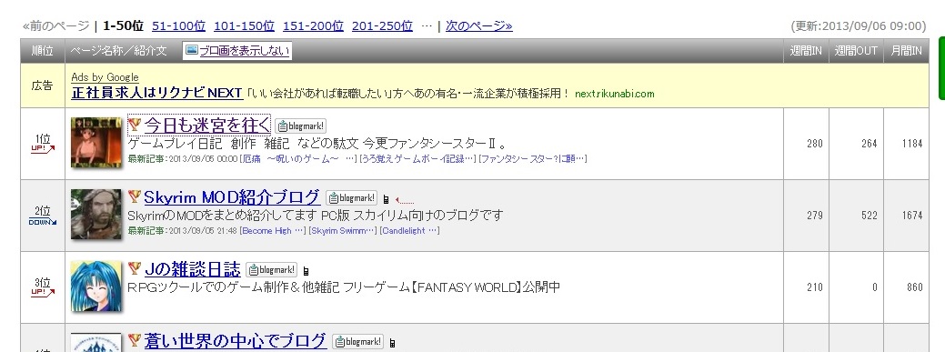Click the blogmark! button for 今日も迷宮を往く

tap(301, 126)
